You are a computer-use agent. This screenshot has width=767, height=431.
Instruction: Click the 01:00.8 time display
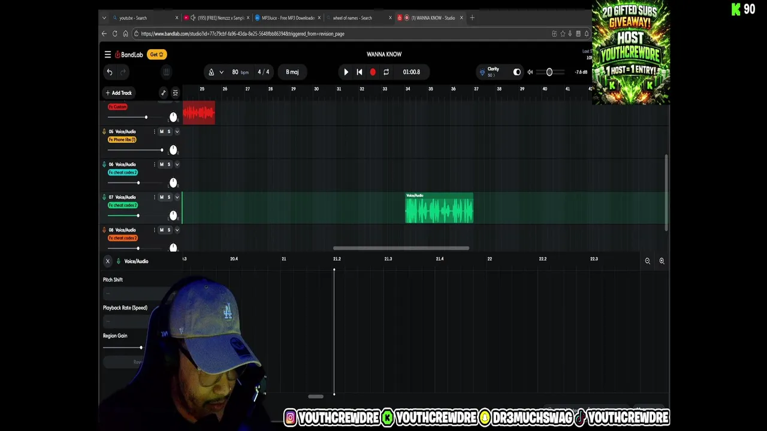point(412,72)
